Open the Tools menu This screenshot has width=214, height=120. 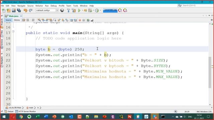tap(76, 6)
